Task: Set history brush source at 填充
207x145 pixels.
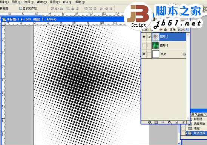Action: [183, 128]
